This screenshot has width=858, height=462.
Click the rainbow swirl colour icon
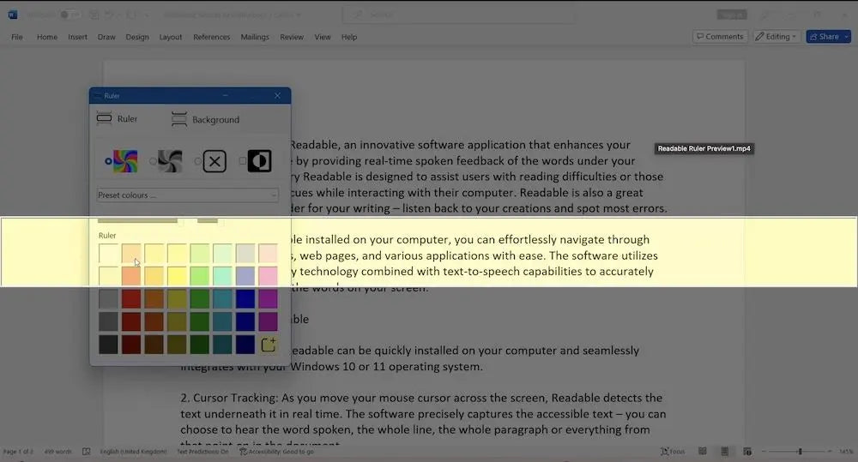tap(126, 161)
